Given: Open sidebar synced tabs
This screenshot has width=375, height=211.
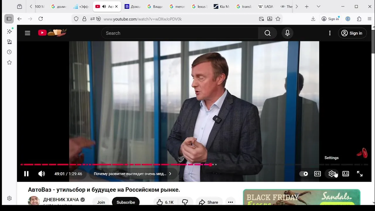Looking at the screenshot, I should [x=9, y=42].
